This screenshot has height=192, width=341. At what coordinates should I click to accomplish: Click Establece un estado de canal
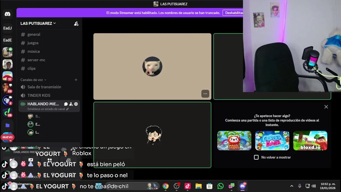48,109
